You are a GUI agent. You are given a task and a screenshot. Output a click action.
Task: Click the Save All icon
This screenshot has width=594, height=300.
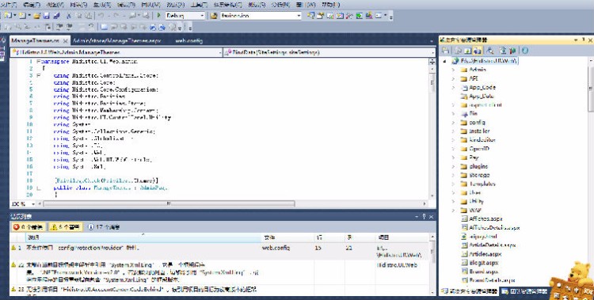(56, 16)
